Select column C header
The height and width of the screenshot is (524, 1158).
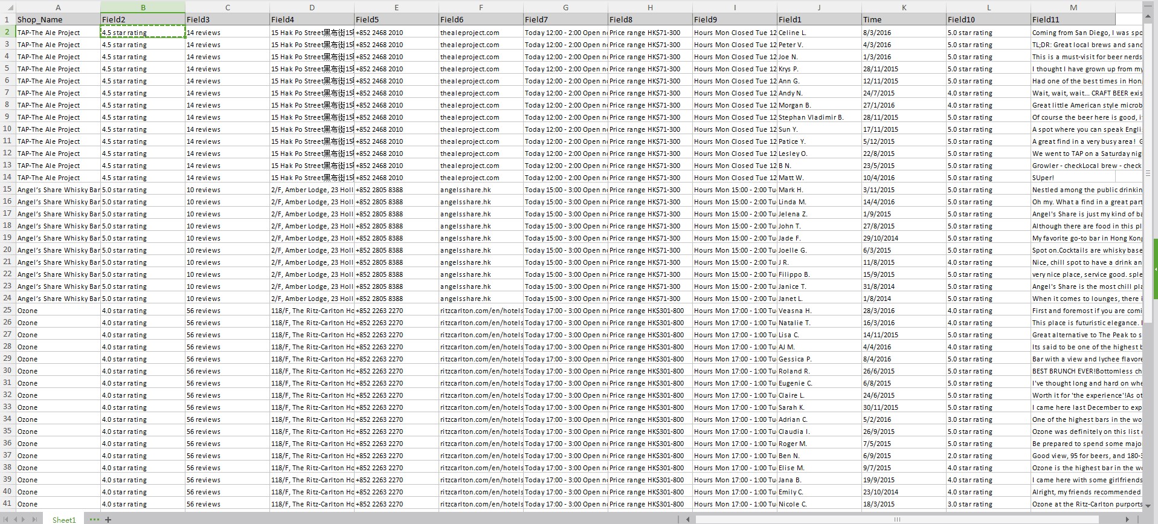click(228, 7)
